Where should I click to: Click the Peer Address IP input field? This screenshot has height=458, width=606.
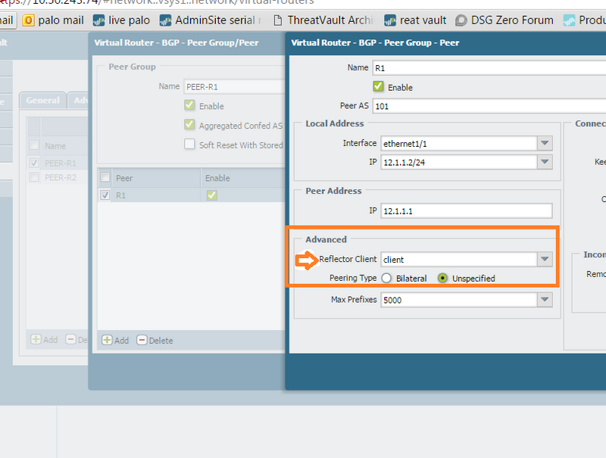467,211
